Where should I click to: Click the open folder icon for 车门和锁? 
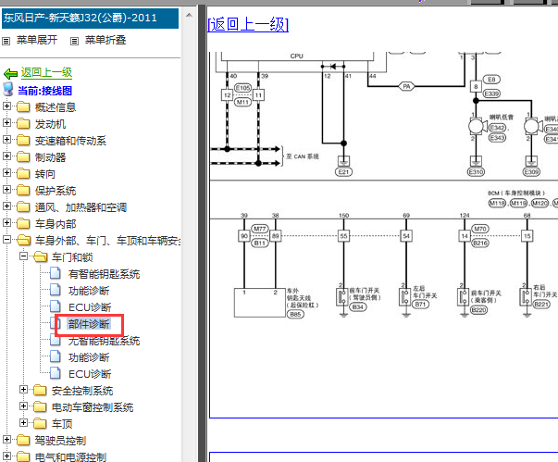tap(40, 256)
